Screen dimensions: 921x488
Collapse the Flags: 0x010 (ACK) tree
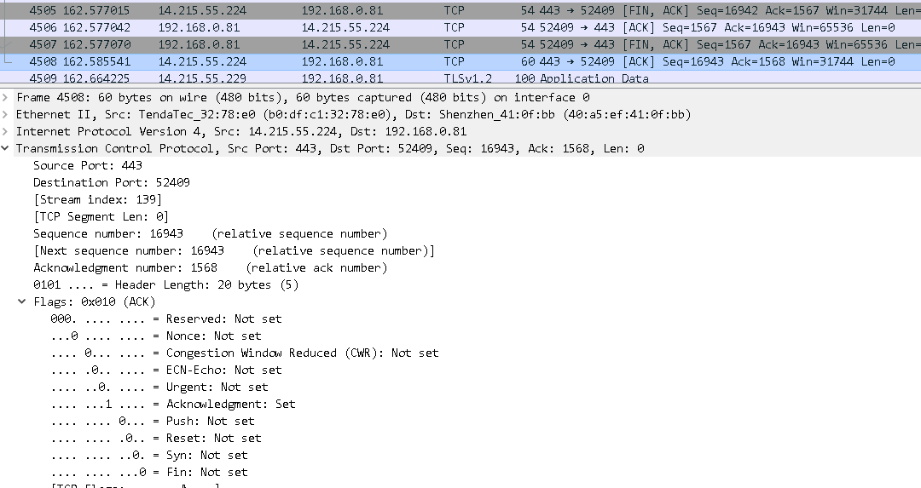[x=22, y=301]
